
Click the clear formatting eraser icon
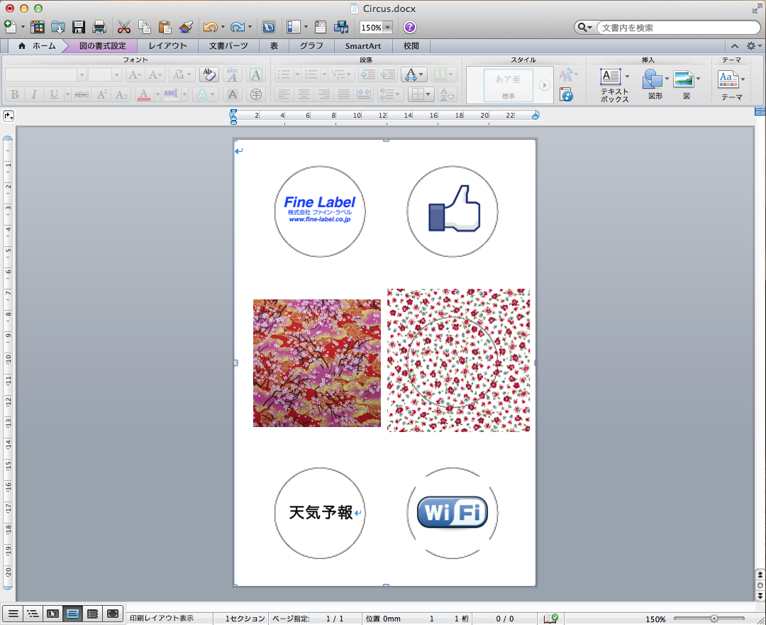pyautogui.click(x=209, y=74)
